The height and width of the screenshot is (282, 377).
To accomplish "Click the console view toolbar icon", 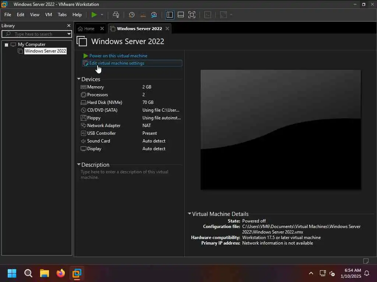I will point(208,15).
